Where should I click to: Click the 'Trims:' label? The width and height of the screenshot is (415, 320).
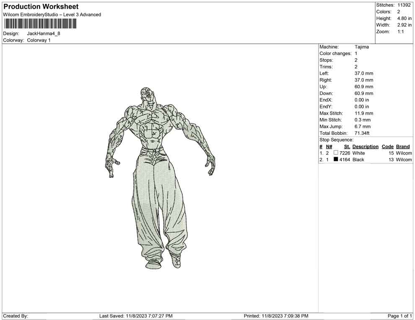click(x=326, y=67)
